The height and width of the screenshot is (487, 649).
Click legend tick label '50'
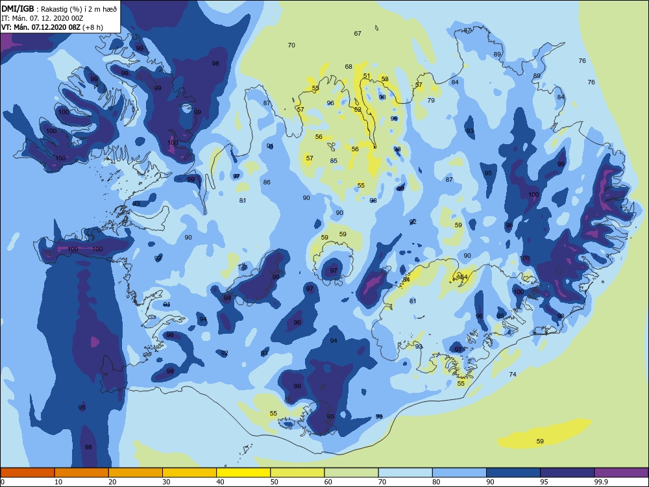(275, 482)
